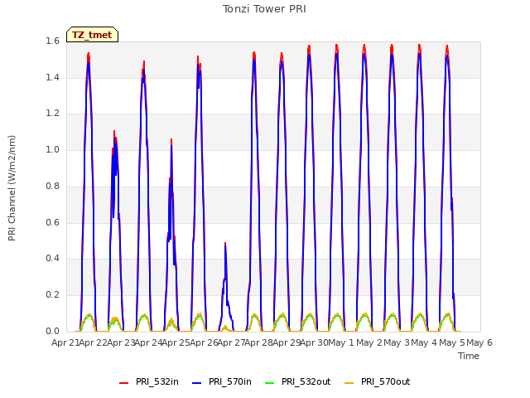The image size is (530, 398).
Task: Click the PRI Channel (W/m2/nm) axis label
Action: click(12, 188)
